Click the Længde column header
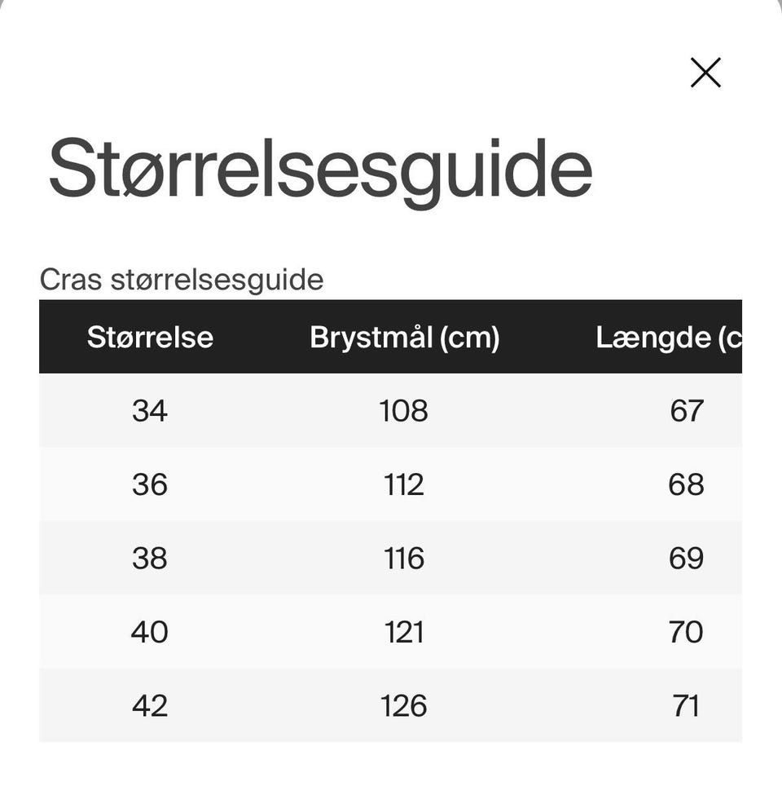782x804 pixels. pos(669,337)
